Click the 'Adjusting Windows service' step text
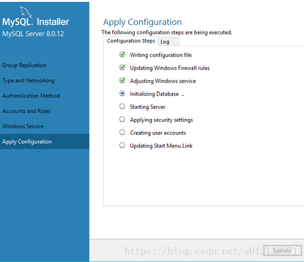 tap(163, 81)
